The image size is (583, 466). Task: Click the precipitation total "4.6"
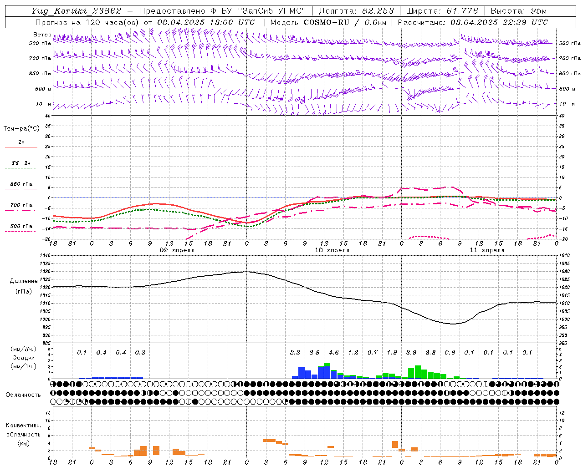[x=334, y=353]
